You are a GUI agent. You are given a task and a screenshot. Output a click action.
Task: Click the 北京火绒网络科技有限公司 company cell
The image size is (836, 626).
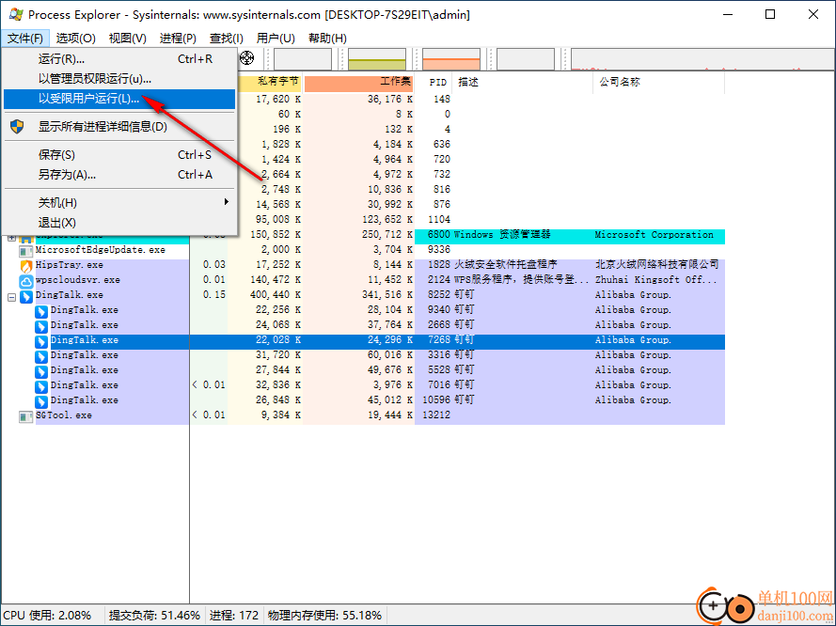(x=656, y=265)
